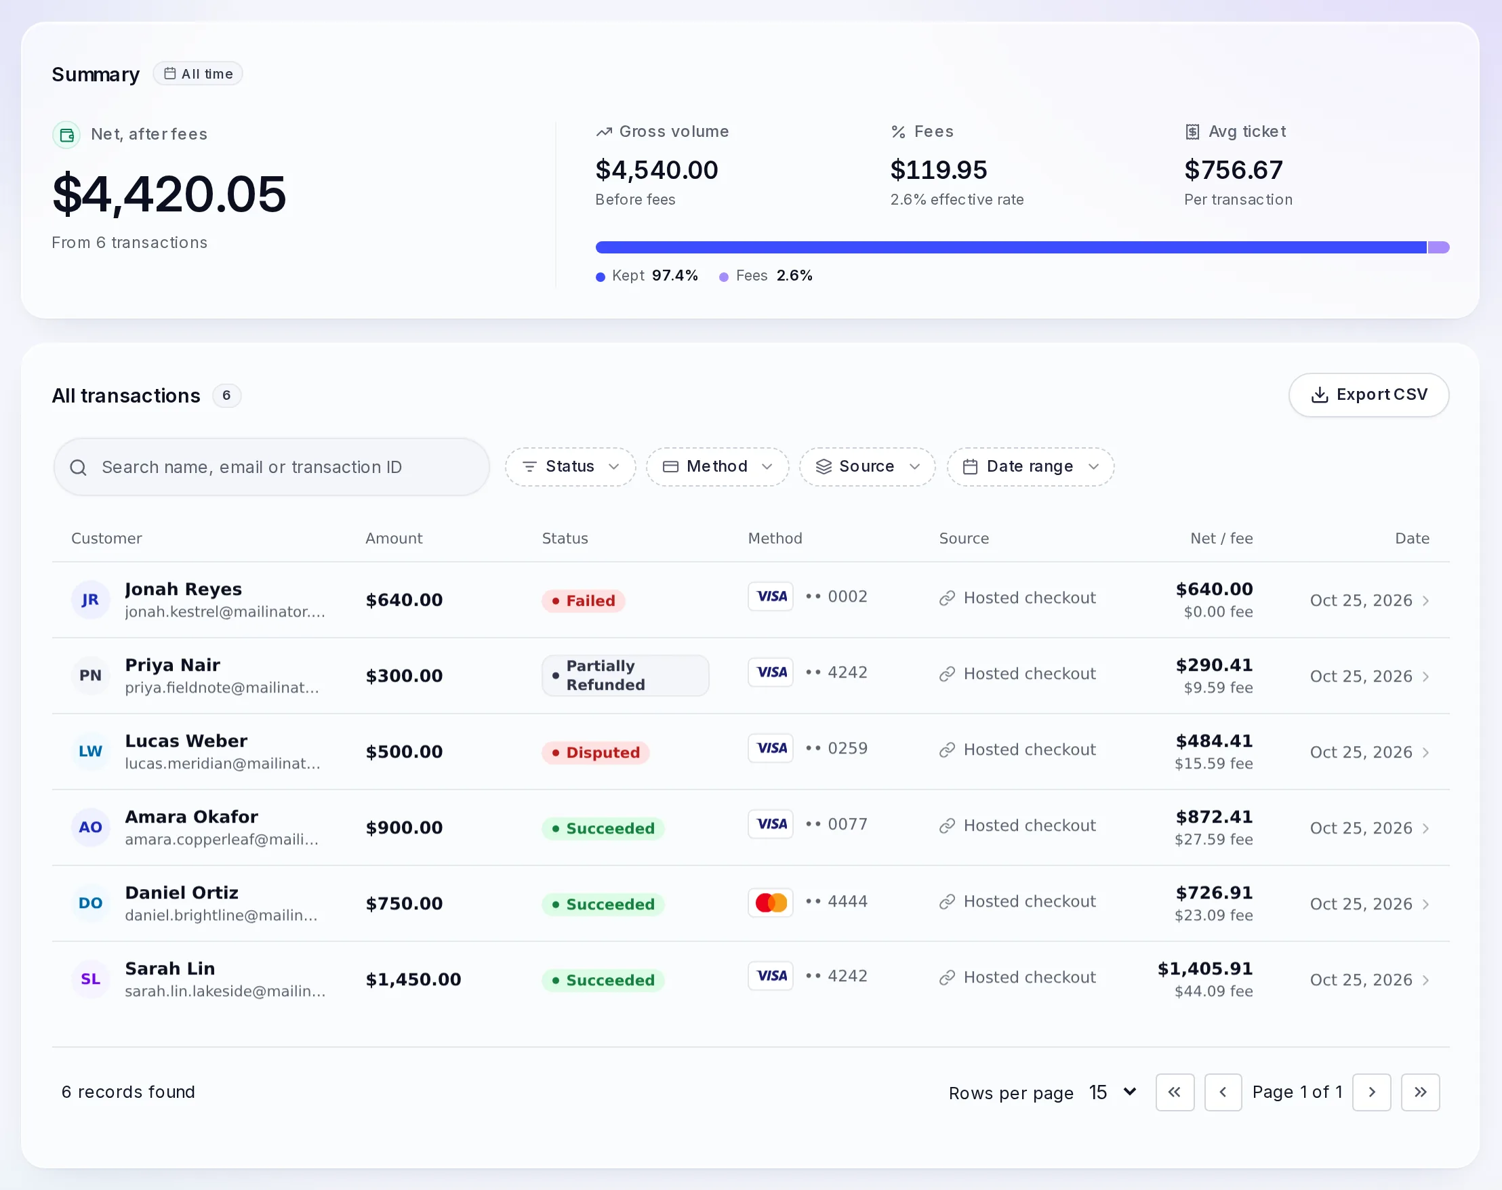Viewport: 1502px width, 1190px height.
Task: Click the All time period chip
Action: click(198, 74)
